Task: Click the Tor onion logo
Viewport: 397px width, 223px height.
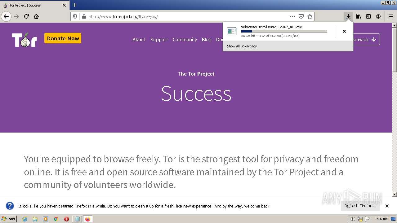Action: (25, 40)
